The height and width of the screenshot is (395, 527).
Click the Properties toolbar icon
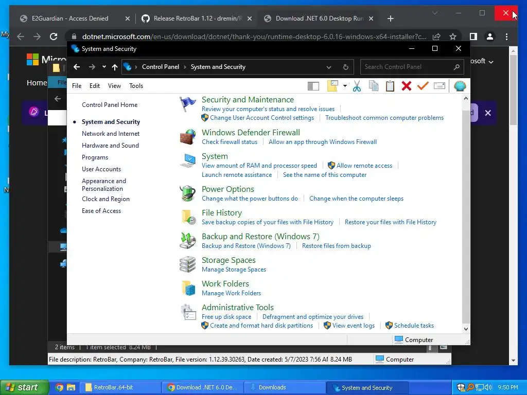(440, 86)
